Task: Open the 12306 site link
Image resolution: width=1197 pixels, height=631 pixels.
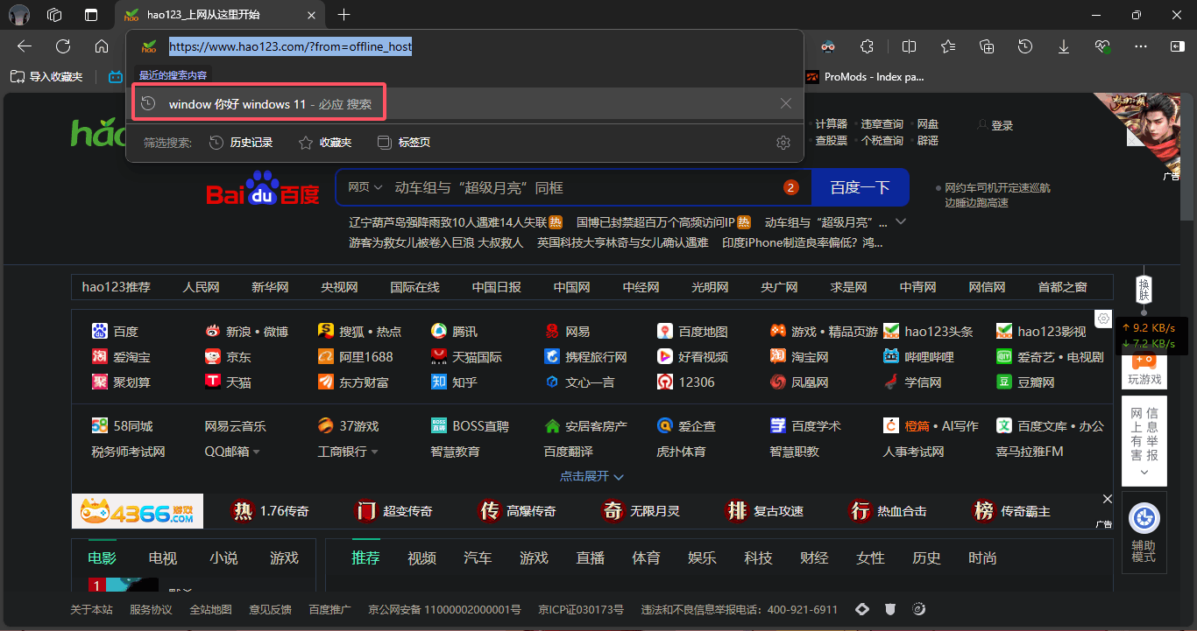Action: point(686,382)
